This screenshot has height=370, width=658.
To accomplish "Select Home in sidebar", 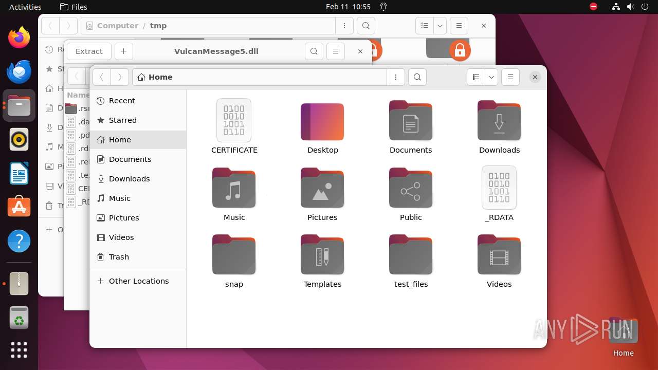I will coord(138,140).
